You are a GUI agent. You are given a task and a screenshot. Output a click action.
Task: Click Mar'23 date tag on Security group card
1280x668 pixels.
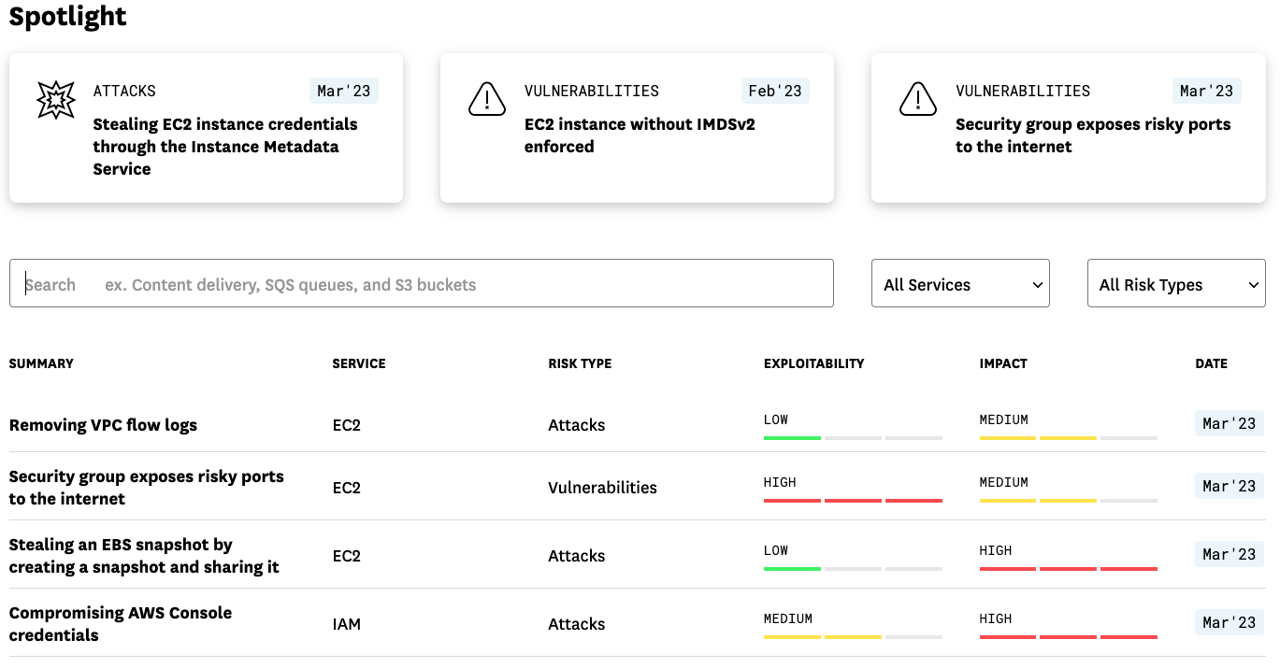[x=1206, y=91]
